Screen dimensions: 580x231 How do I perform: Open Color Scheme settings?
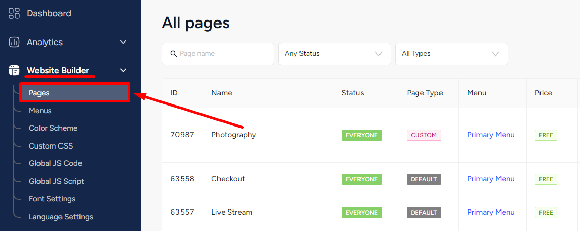click(53, 128)
